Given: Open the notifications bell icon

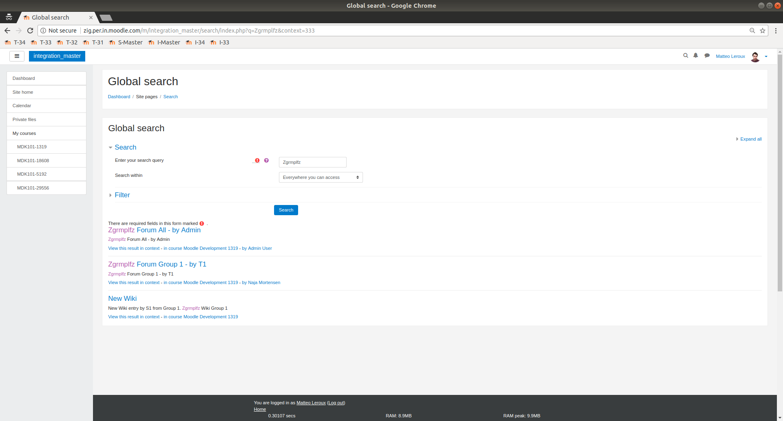Looking at the screenshot, I should [x=696, y=56].
